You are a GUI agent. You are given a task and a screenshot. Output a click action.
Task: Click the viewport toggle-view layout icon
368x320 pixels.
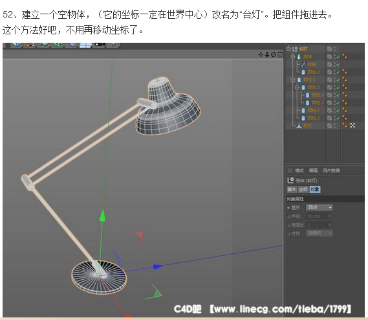point(280,54)
